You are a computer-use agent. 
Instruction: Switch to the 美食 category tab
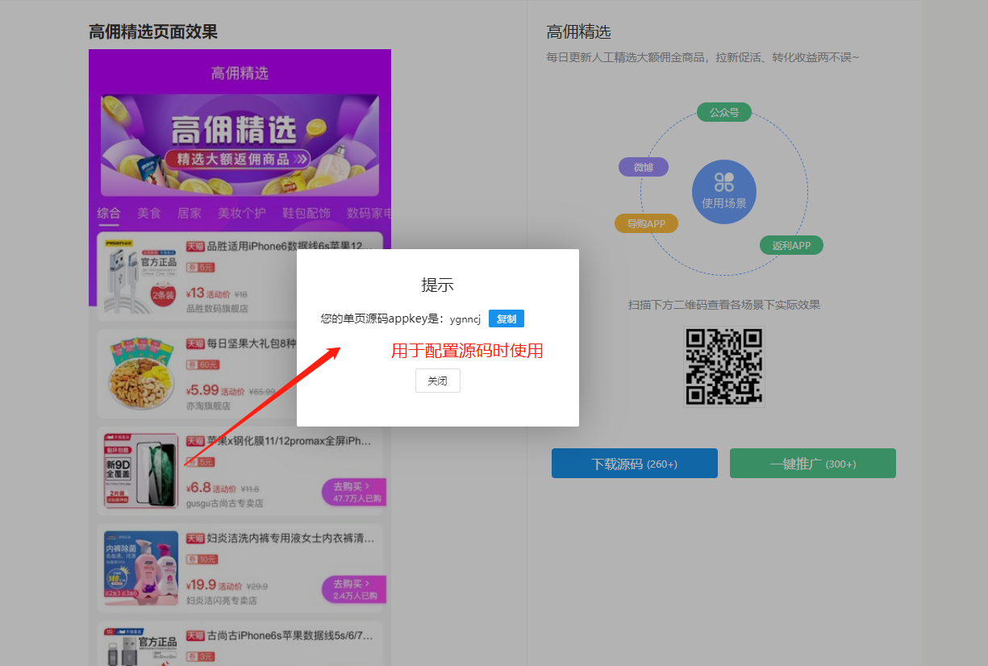tap(149, 214)
